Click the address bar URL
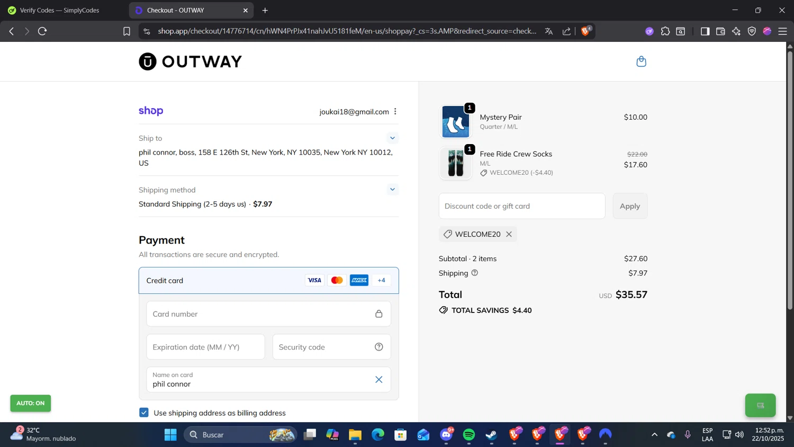Screen dimensions: 794x447 [347, 31]
